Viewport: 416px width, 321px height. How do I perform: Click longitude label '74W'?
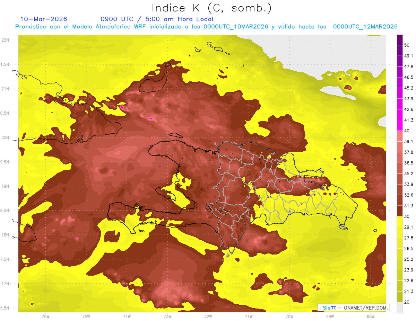point(127,316)
